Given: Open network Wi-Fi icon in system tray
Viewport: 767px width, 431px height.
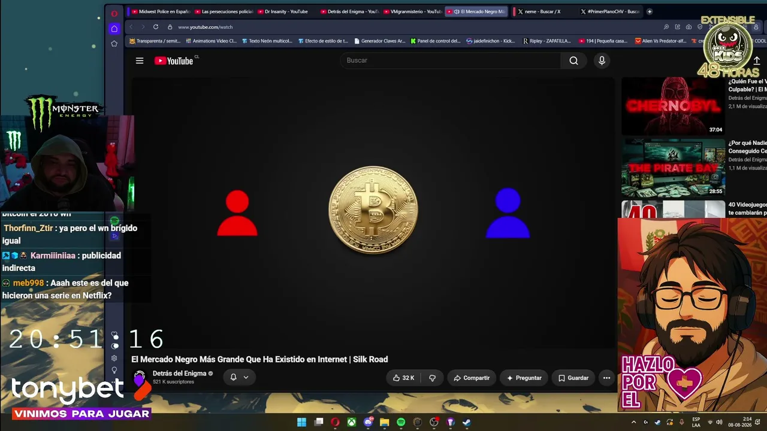Looking at the screenshot, I should 710,422.
